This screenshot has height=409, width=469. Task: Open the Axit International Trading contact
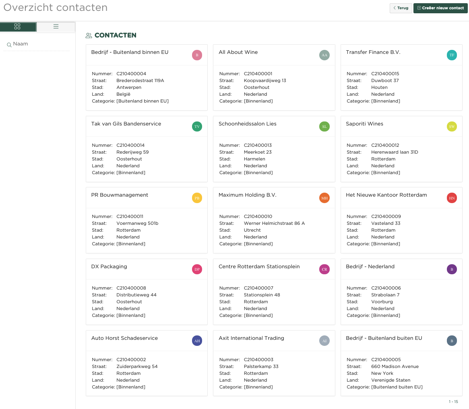point(251,338)
